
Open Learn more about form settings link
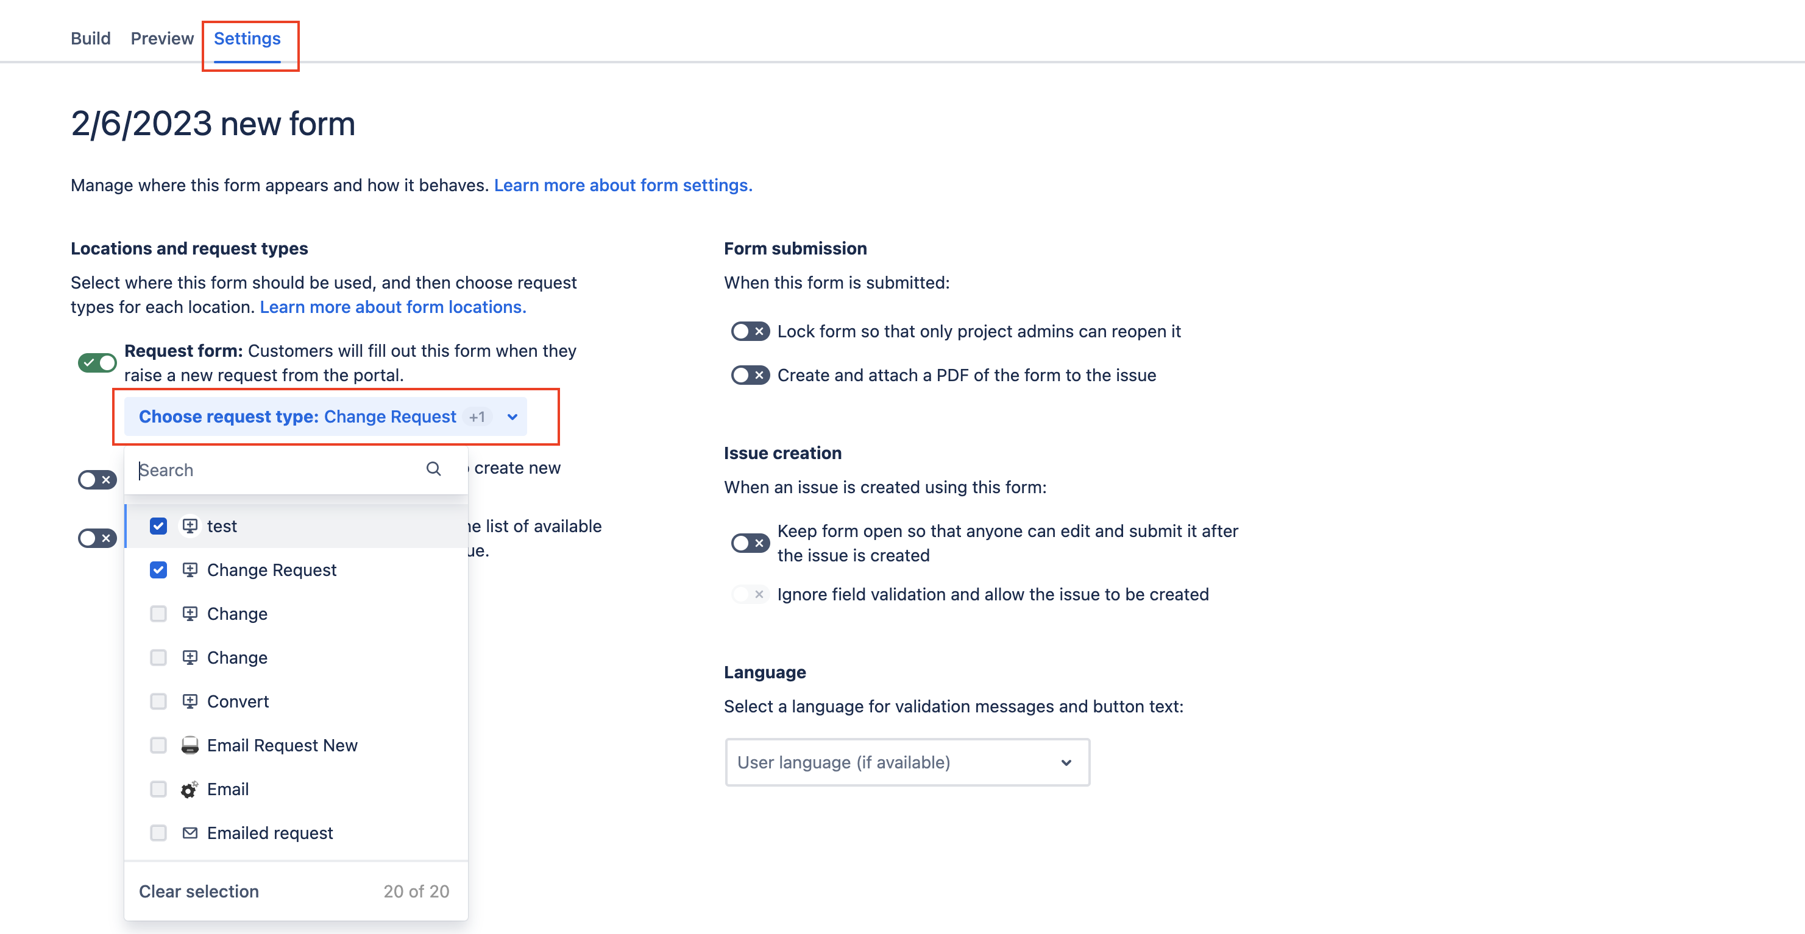(x=623, y=185)
